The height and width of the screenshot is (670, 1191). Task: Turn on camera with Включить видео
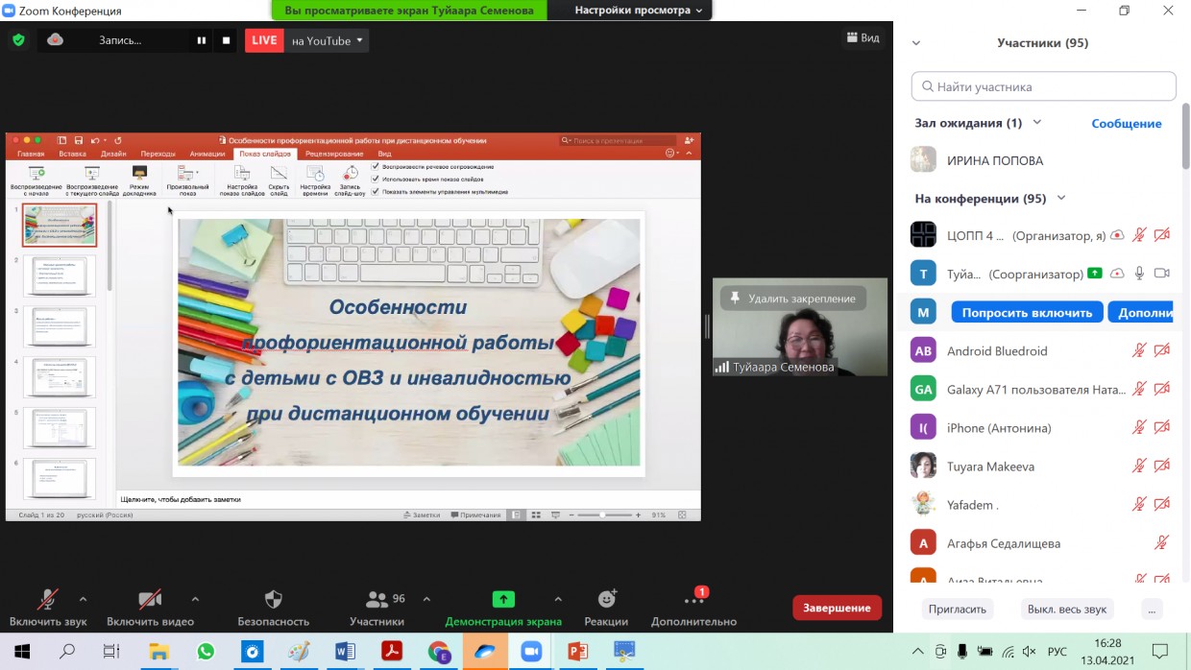(150, 600)
